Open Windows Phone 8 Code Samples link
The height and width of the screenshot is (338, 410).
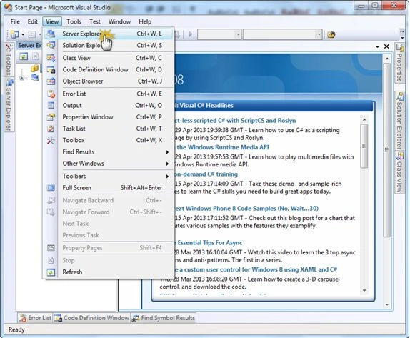pos(246,209)
